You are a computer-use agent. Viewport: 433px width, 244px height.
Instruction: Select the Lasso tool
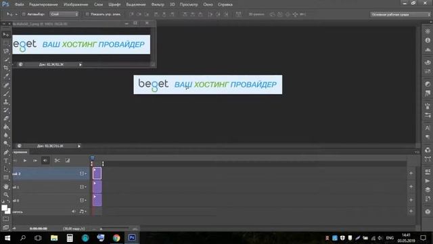[6, 51]
